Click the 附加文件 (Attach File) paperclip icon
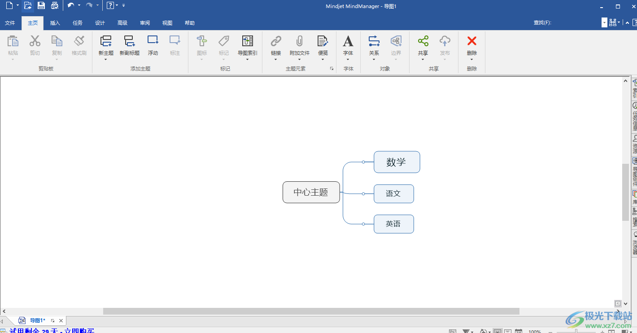637x333 pixels. pyautogui.click(x=300, y=41)
